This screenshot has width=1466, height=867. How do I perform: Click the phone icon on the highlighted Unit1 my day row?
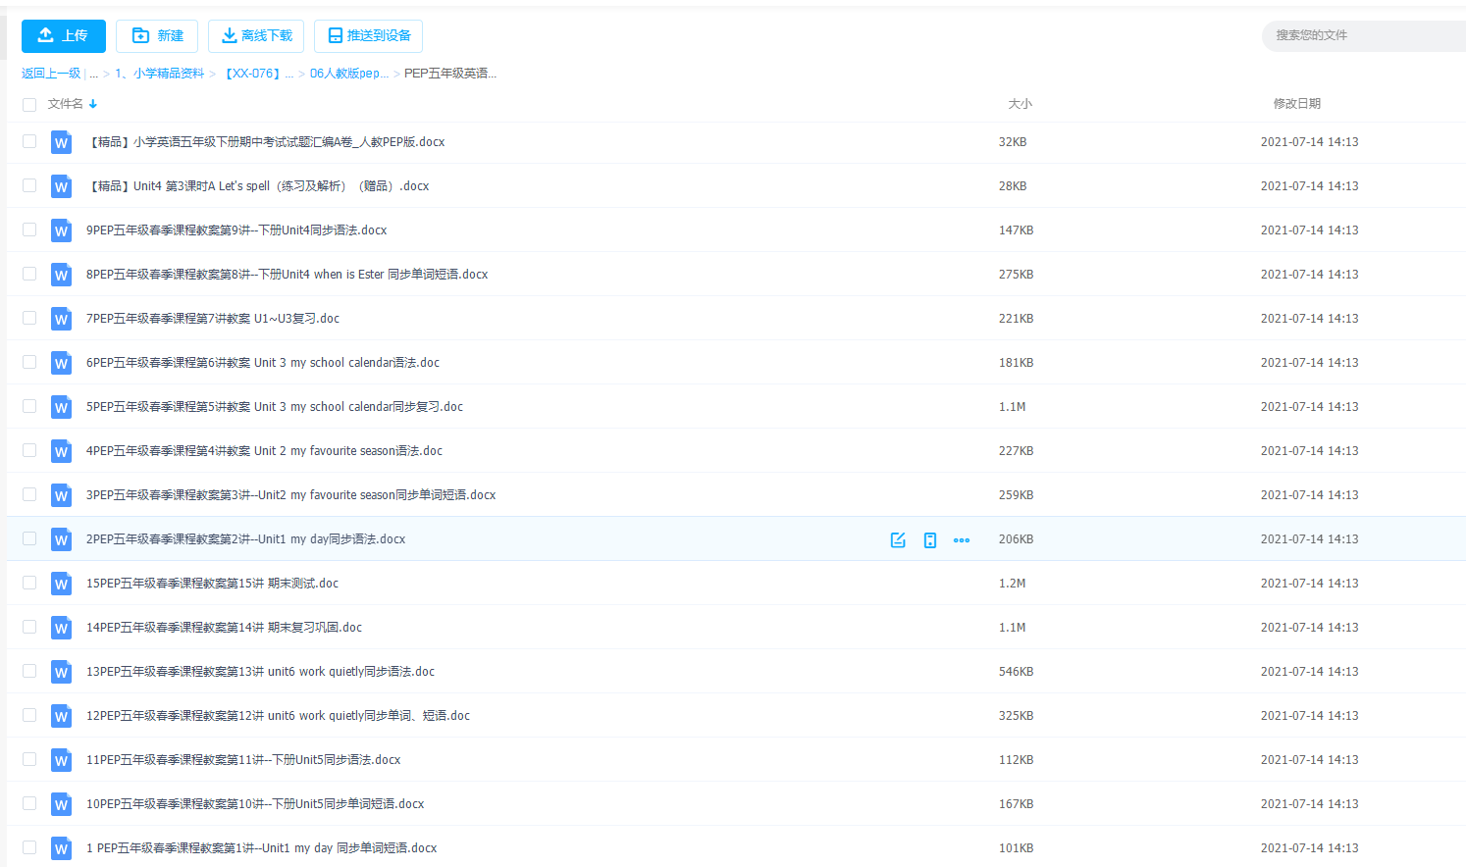[x=930, y=540]
